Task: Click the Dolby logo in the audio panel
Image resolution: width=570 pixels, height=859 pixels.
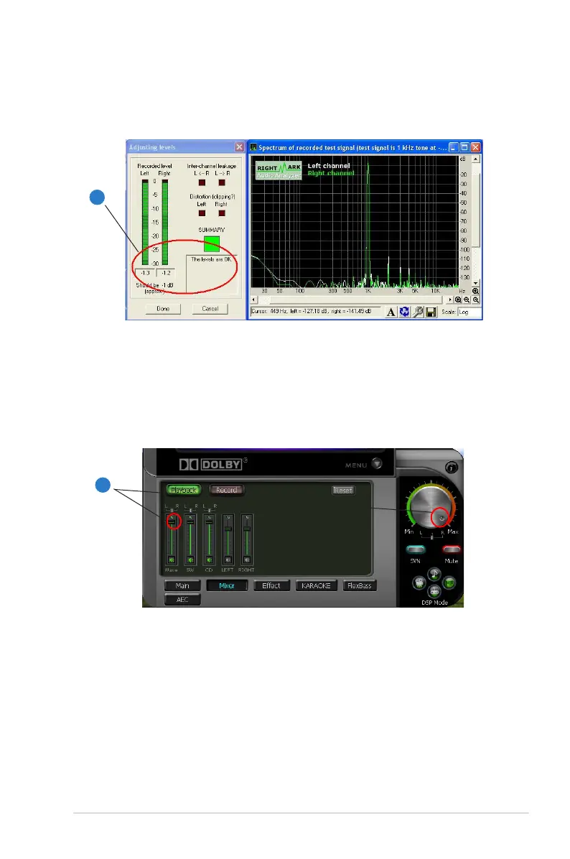Action: (211, 465)
